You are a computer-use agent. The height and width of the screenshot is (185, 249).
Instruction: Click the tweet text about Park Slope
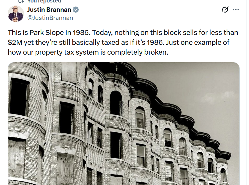click(123, 42)
